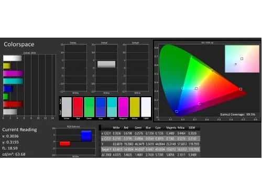The width and height of the screenshot is (262, 196).
Task: Select the 100W swatch patch
Action: pos(146,107)
